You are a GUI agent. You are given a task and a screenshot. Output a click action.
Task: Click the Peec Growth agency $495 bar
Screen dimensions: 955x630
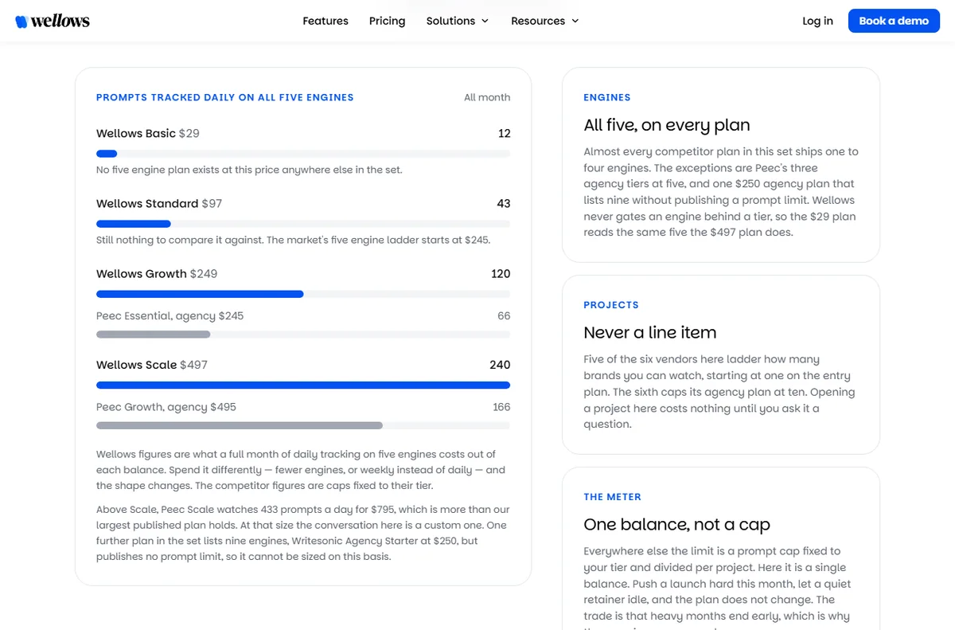coord(303,425)
